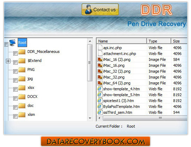Open the Contact us button
This screenshot has width=191, height=147.
(x=100, y=9)
